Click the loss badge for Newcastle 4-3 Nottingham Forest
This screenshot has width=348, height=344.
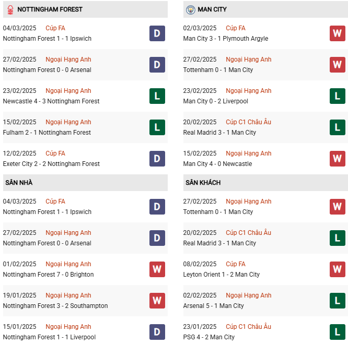click(157, 96)
